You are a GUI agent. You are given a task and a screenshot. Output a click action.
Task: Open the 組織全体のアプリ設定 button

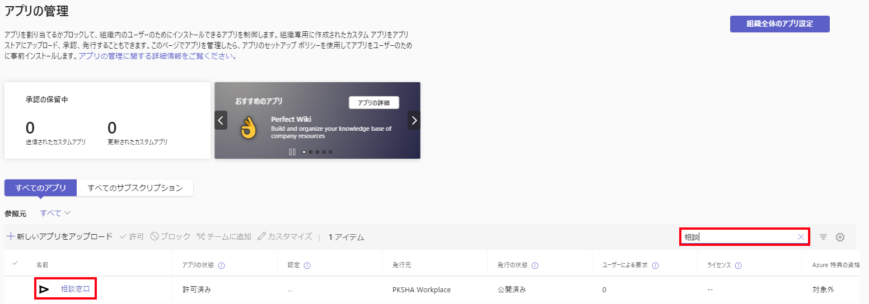[779, 24]
